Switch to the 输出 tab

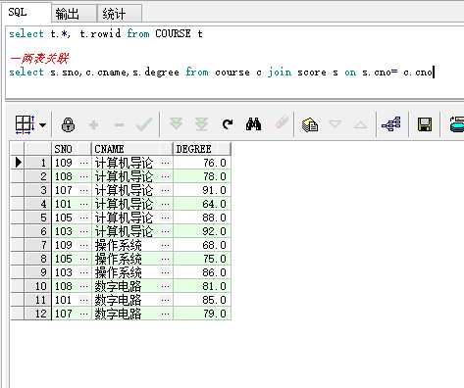click(x=75, y=14)
